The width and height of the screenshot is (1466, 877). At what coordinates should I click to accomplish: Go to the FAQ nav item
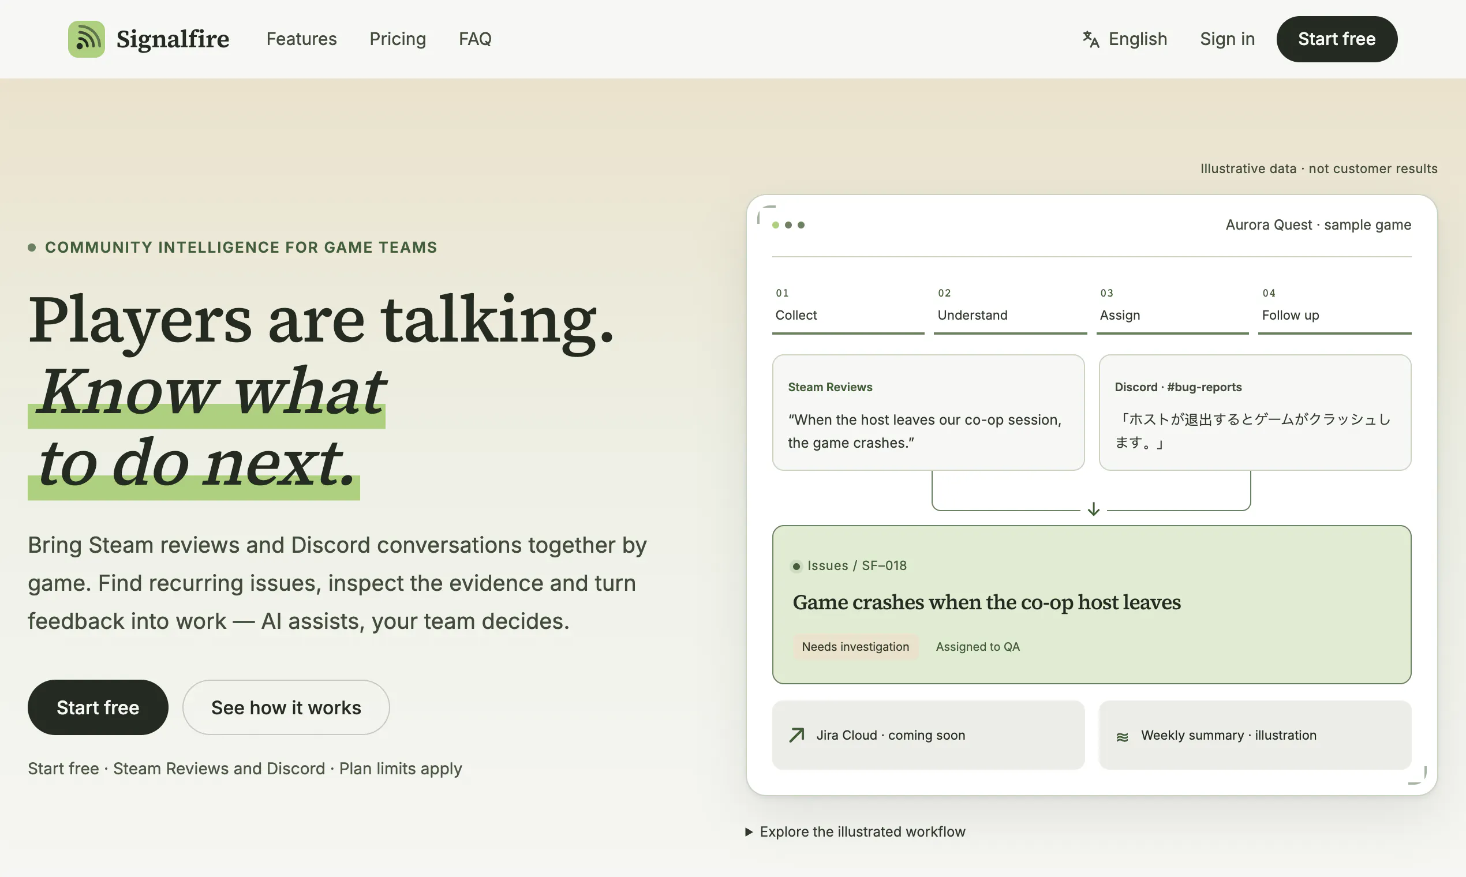pyautogui.click(x=475, y=39)
